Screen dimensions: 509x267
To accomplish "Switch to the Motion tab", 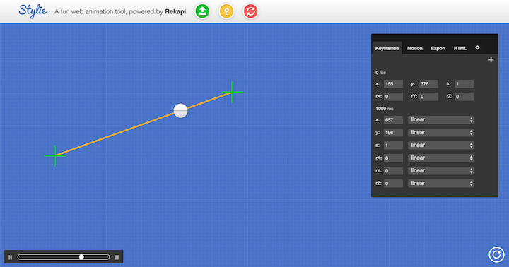I will pyautogui.click(x=414, y=48).
